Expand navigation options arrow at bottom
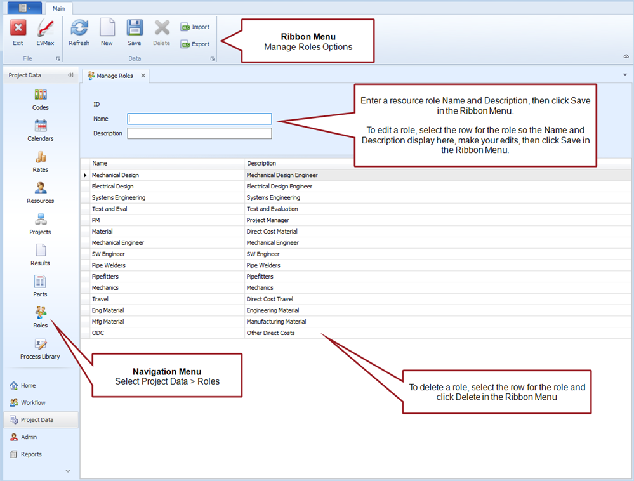The width and height of the screenshot is (634, 481). 68,471
